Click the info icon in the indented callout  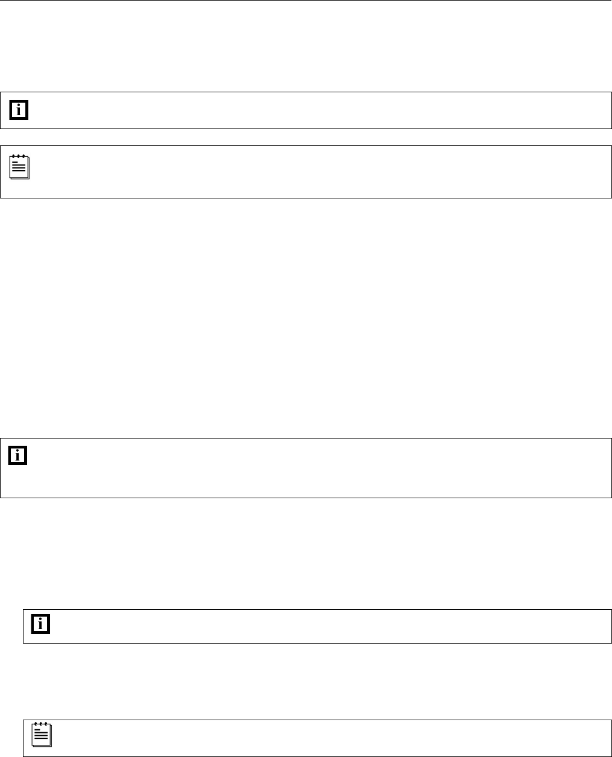click(41, 625)
